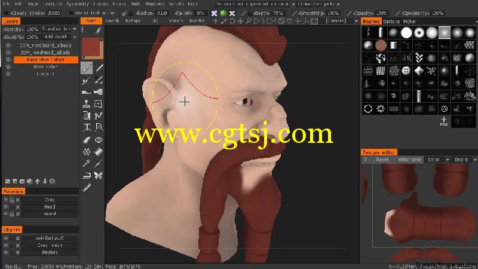The width and height of the screenshot is (478, 269).
Task: Select the magic wand tool
Action: pyautogui.click(x=87, y=163)
